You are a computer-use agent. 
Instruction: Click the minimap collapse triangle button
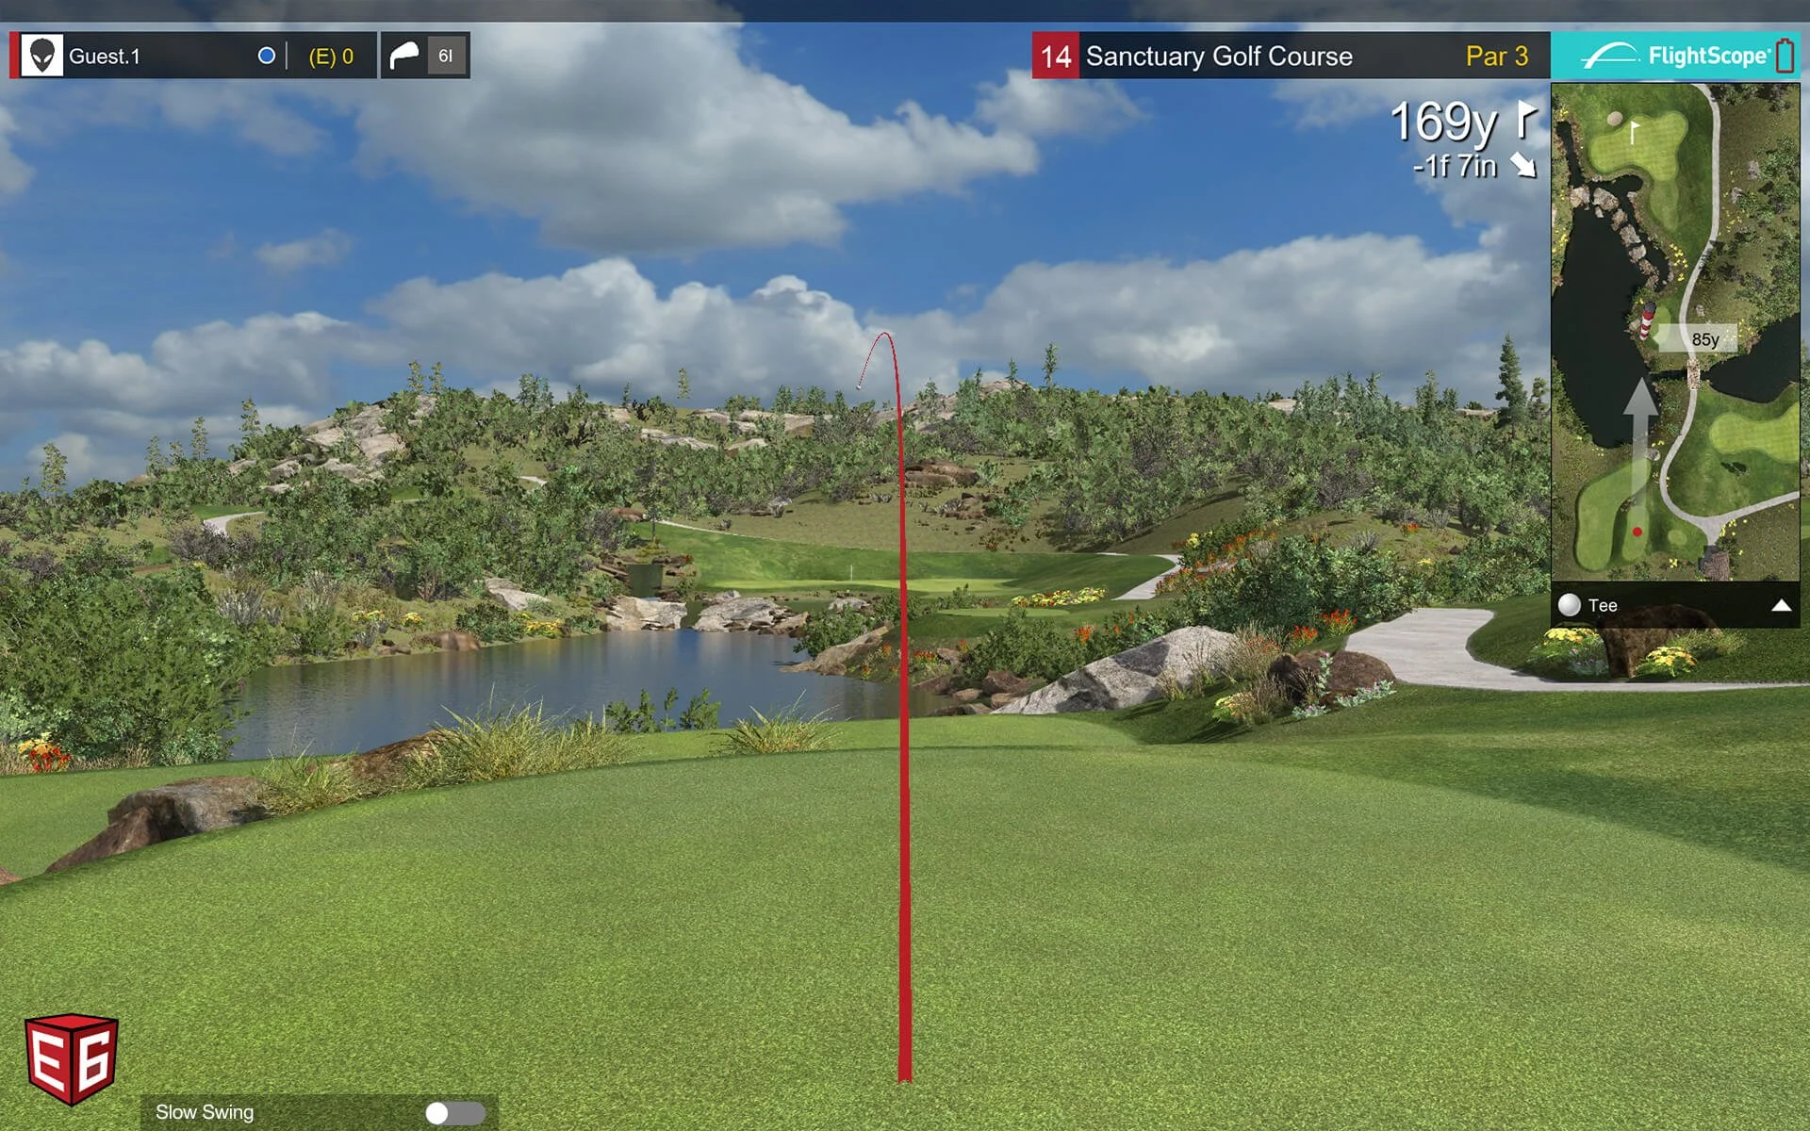click(x=1779, y=602)
